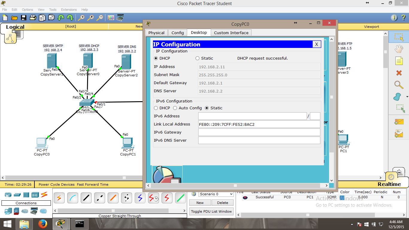Screen dimensions: 409x230
Task: Click the Link Local Address field
Action: point(259,124)
